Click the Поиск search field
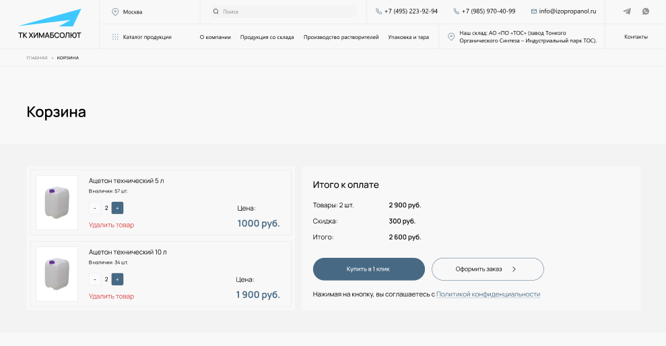Viewport: 666px width, 346px height. (x=284, y=11)
